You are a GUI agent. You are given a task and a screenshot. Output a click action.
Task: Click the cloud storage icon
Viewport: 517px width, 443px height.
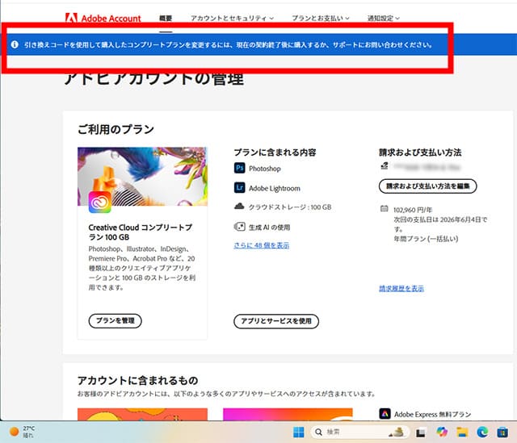coord(239,207)
